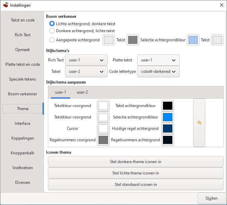Open the Interface settings section
The width and height of the screenshot is (227, 205).
click(22, 123)
